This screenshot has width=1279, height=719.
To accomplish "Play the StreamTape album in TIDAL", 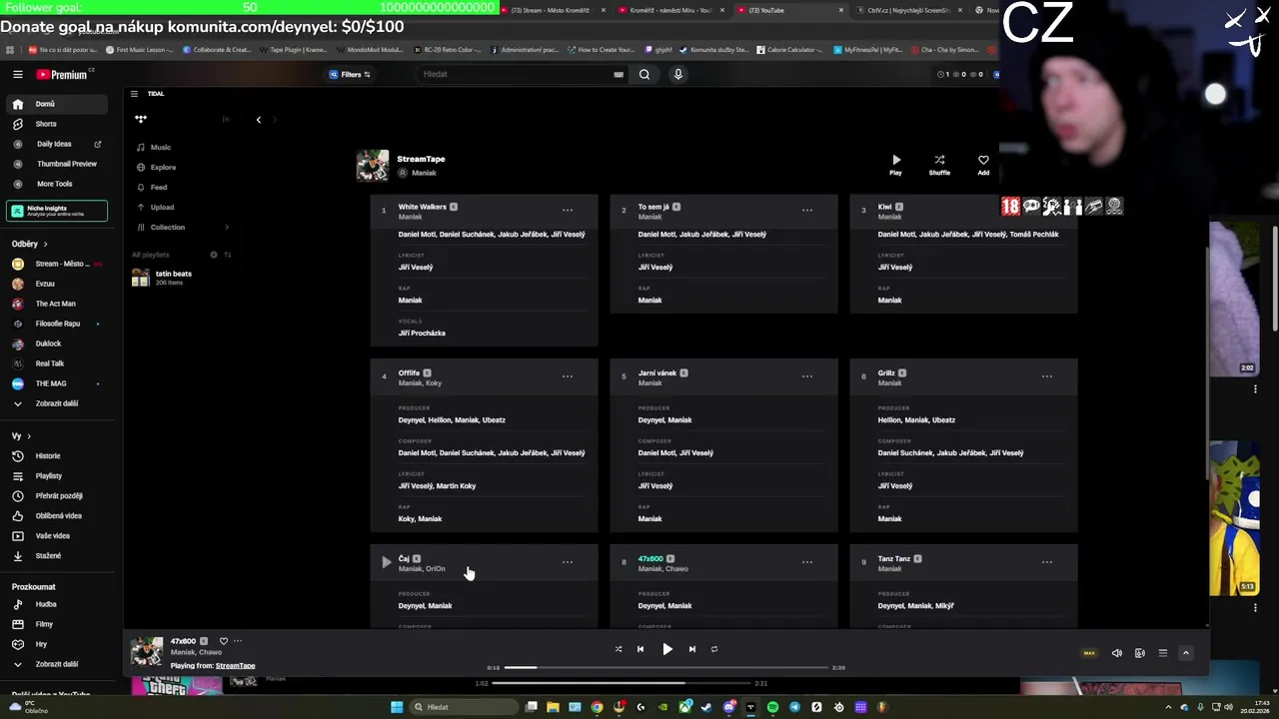I will coord(895,164).
